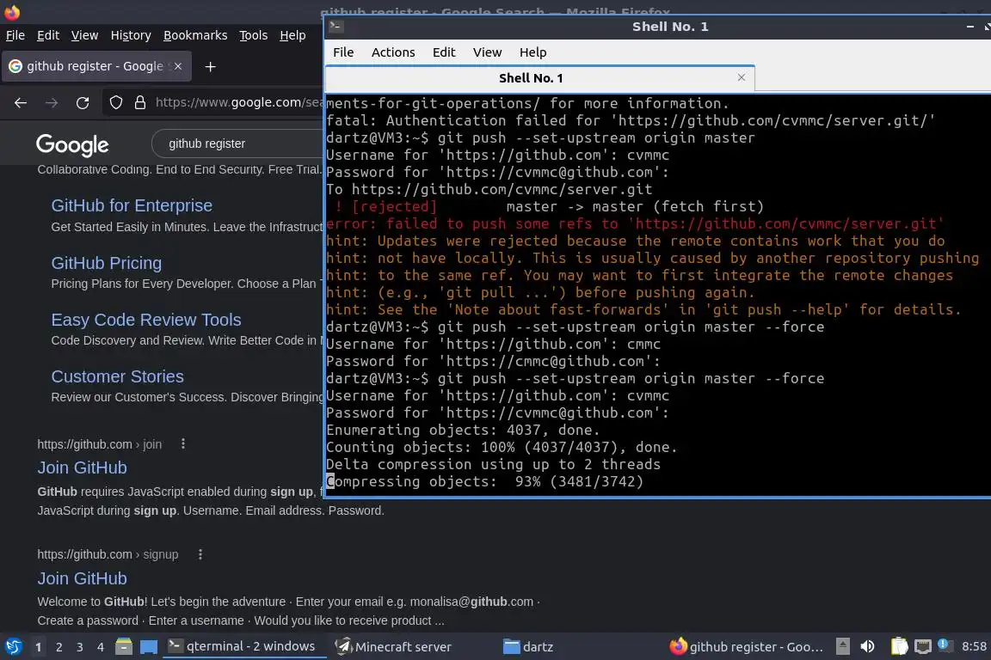Click the red '! [rejected]' terminal line
The height and width of the screenshot is (660, 991).
pyautogui.click(x=545, y=206)
